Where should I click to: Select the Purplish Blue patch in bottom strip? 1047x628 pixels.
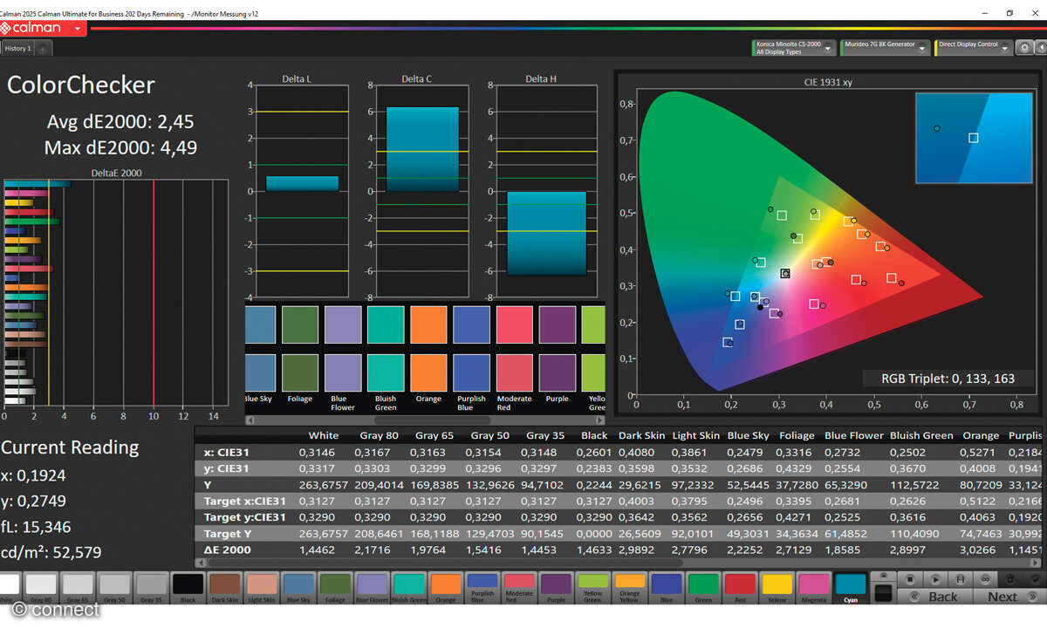482,587
